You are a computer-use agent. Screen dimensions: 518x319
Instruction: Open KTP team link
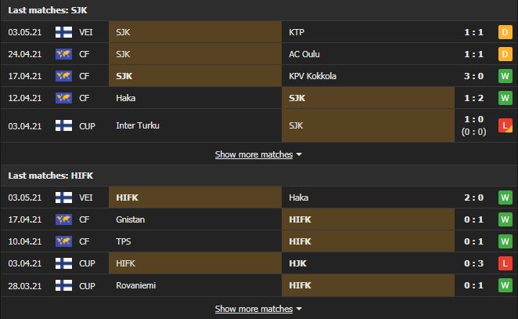297,32
